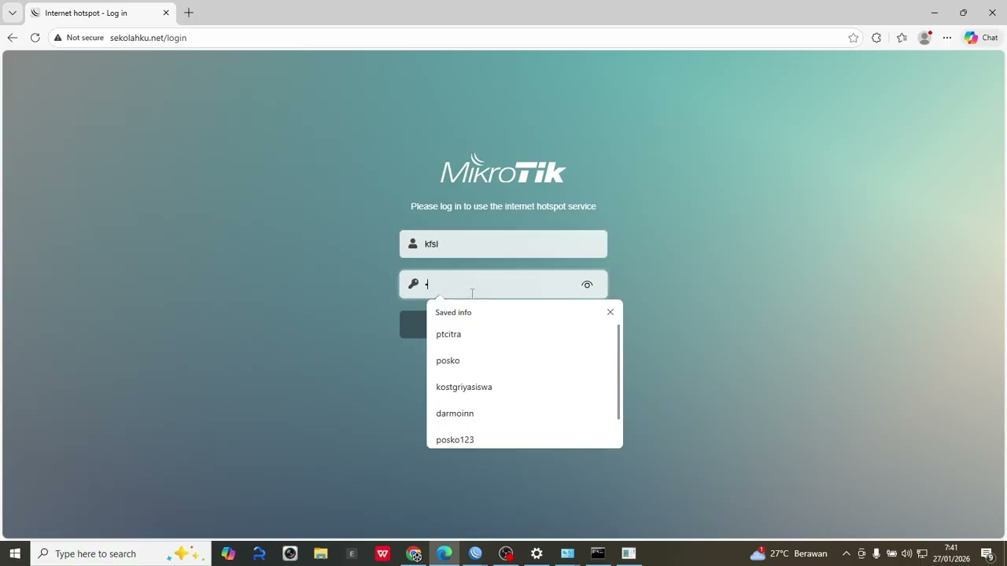Open Windows Settings gear in taskbar
Viewport: 1007px width, 566px height.
537,553
